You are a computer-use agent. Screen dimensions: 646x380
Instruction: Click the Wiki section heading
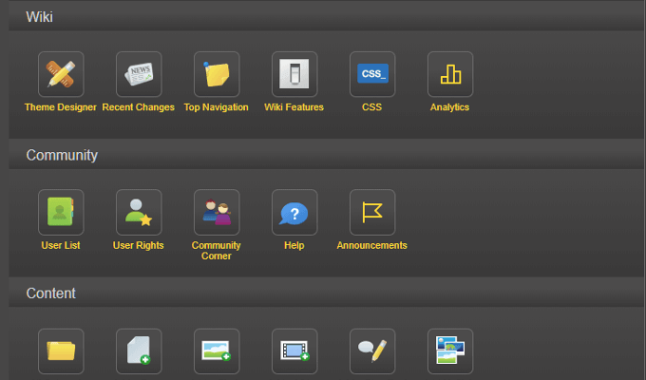[x=40, y=17]
